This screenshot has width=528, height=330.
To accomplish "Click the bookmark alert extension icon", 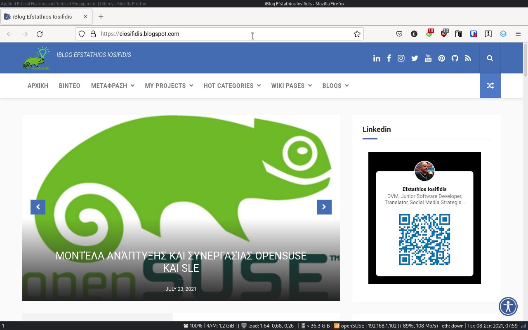I will coord(488,34).
